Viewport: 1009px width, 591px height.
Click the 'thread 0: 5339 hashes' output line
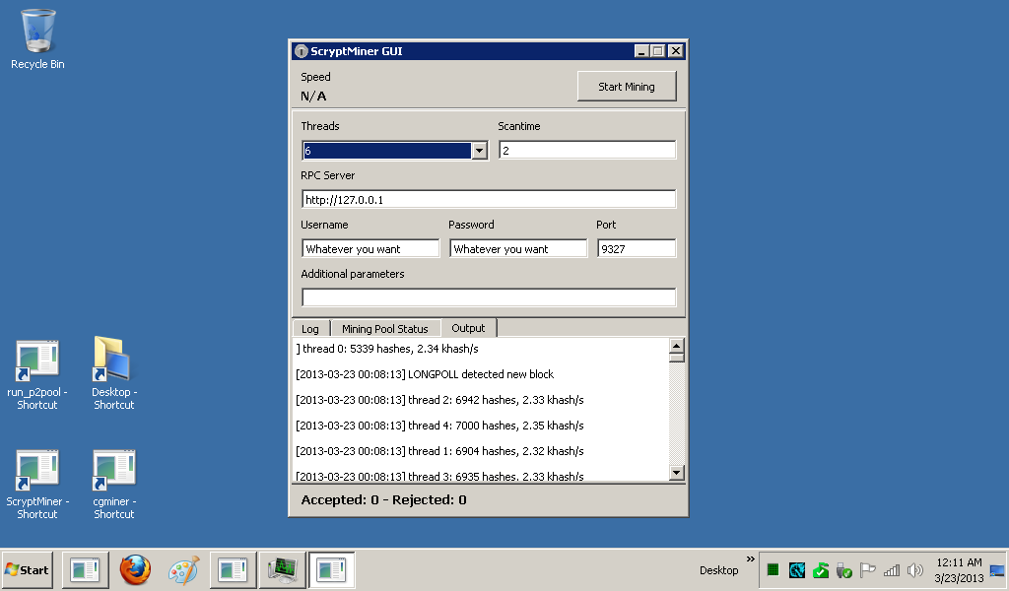click(387, 349)
